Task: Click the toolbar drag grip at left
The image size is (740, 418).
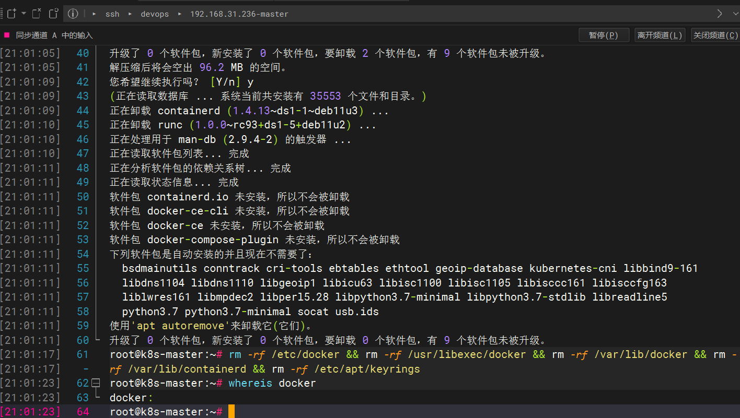Action: tap(2, 14)
